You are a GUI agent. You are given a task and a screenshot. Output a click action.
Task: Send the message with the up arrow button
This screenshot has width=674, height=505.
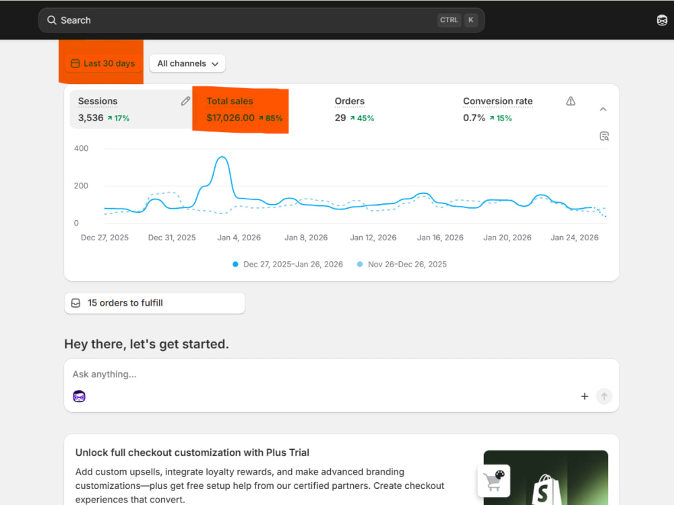tap(604, 397)
